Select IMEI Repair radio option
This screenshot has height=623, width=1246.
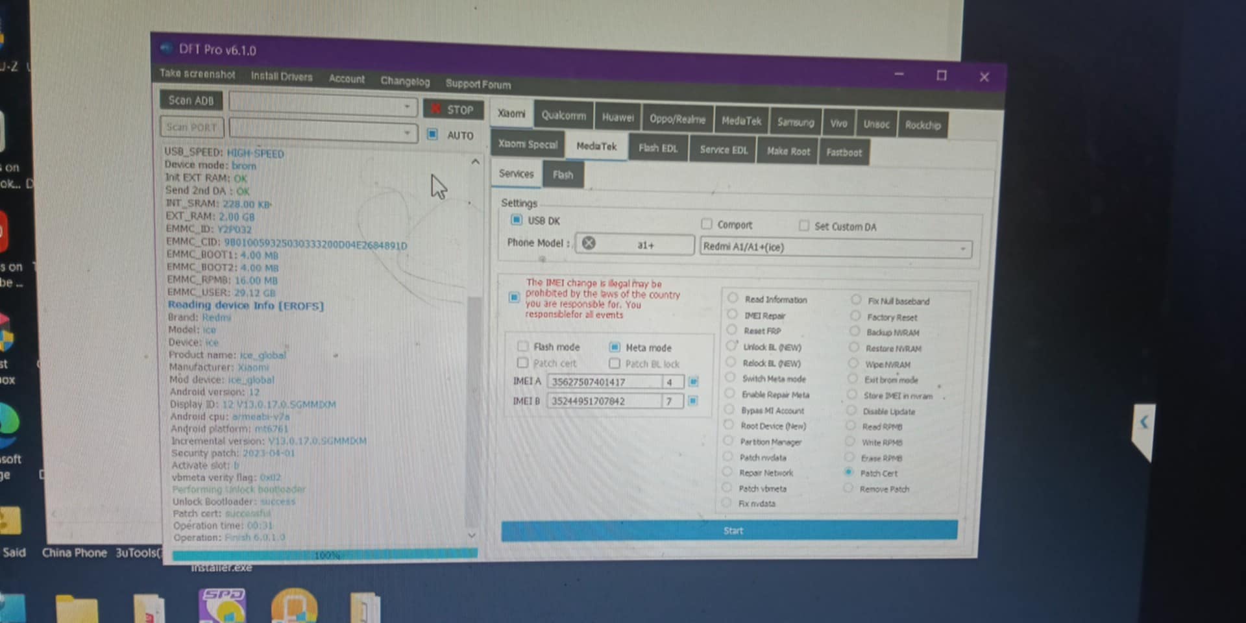tap(732, 315)
